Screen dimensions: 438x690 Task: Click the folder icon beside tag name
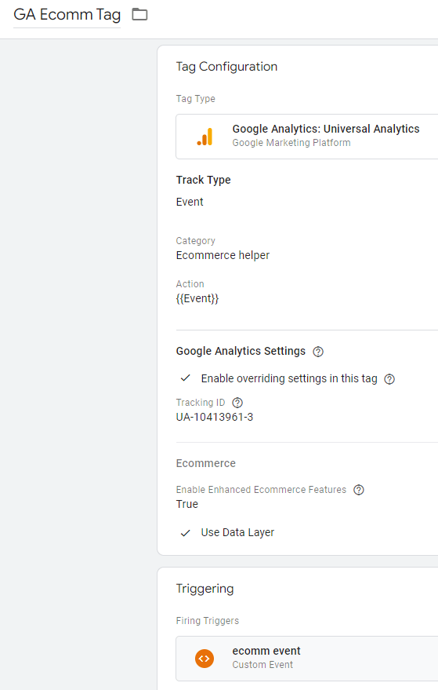tap(139, 14)
